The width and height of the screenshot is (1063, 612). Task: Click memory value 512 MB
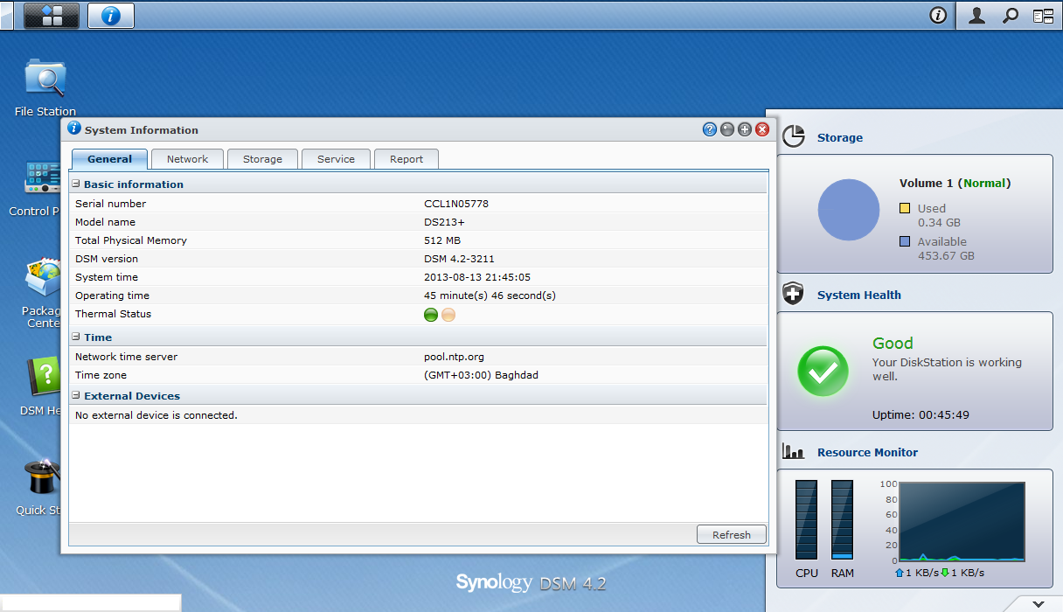coord(442,240)
